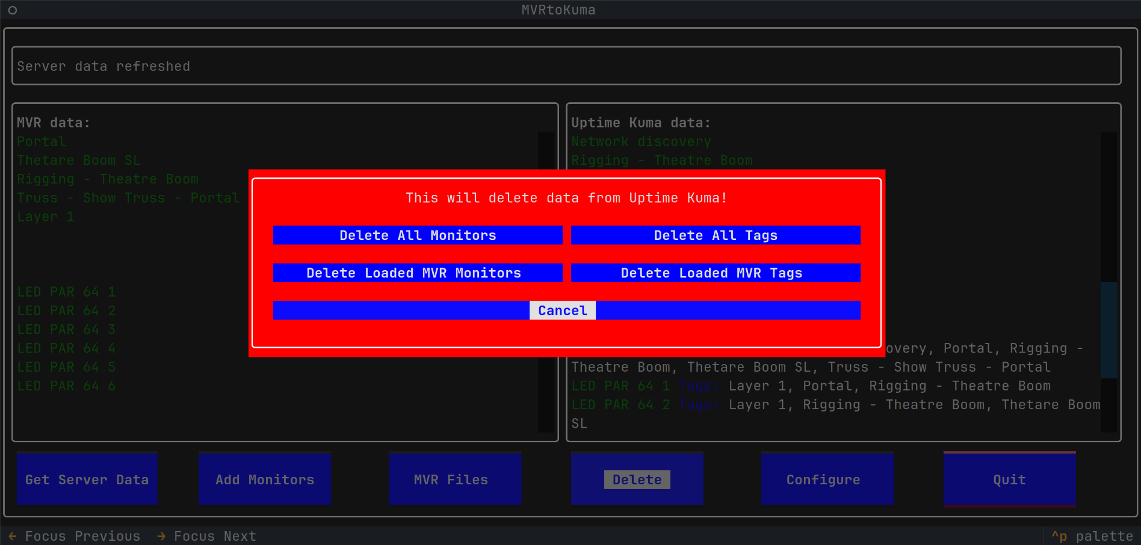Select 'LED PAR 64 4' in MVR data
Screen dimensions: 1141x545
tap(66, 348)
